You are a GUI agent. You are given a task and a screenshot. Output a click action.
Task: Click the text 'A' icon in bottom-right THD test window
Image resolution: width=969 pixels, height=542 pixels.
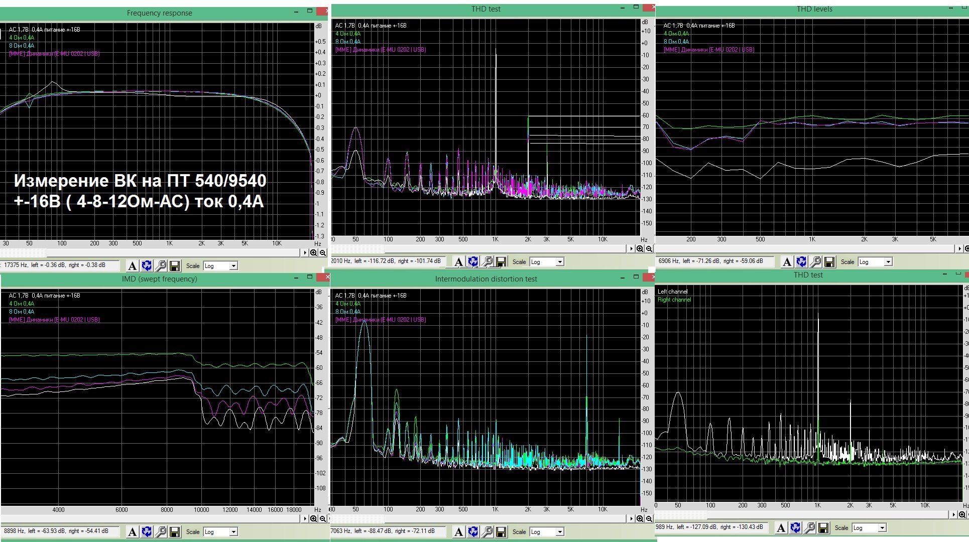pos(781,528)
